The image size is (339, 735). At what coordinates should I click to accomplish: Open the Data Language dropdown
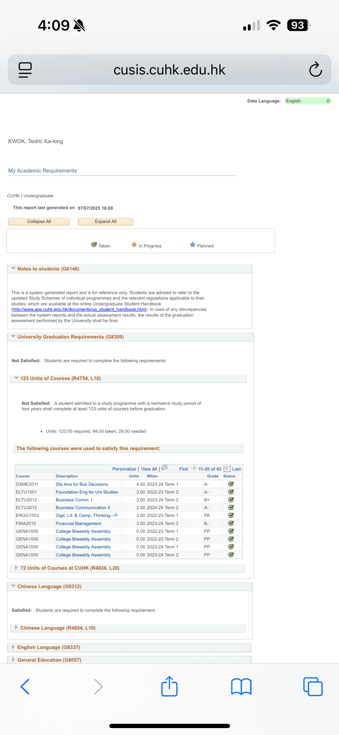click(x=307, y=101)
